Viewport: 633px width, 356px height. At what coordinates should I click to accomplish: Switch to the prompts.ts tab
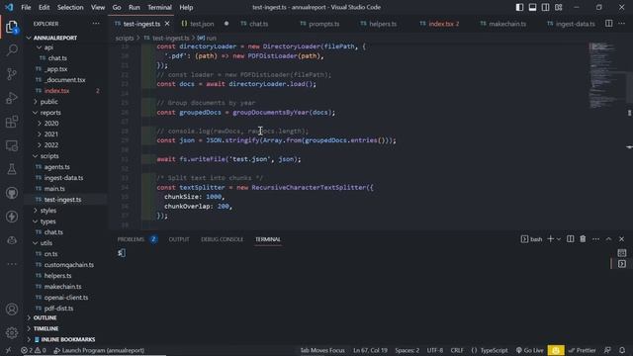coord(324,24)
